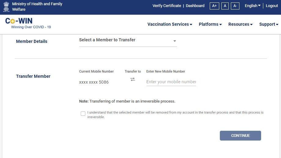This screenshot has width=281, height=158.
Task: Click the Winning Over COVID - 19 tagline
Action: (31, 27)
